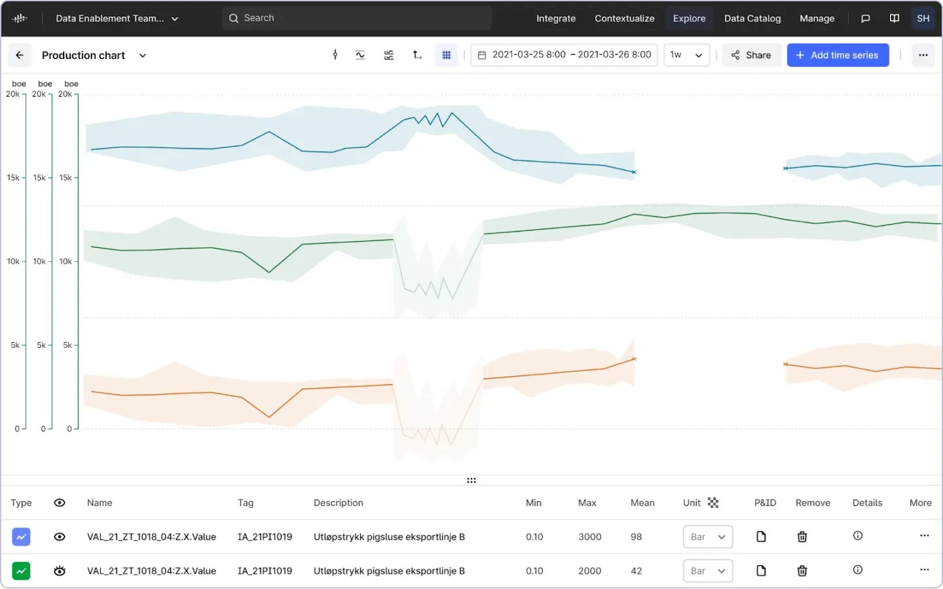Click the green line type swatch in second row
Image resolution: width=943 pixels, height=589 pixels.
click(21, 571)
